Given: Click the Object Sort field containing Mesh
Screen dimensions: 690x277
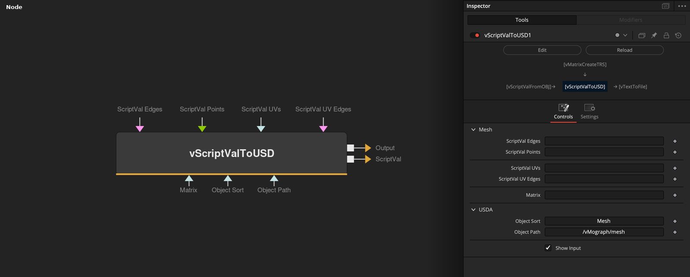Looking at the screenshot, I should [604, 221].
